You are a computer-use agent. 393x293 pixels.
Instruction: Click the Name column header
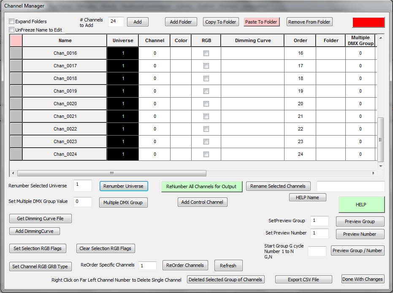click(65, 40)
